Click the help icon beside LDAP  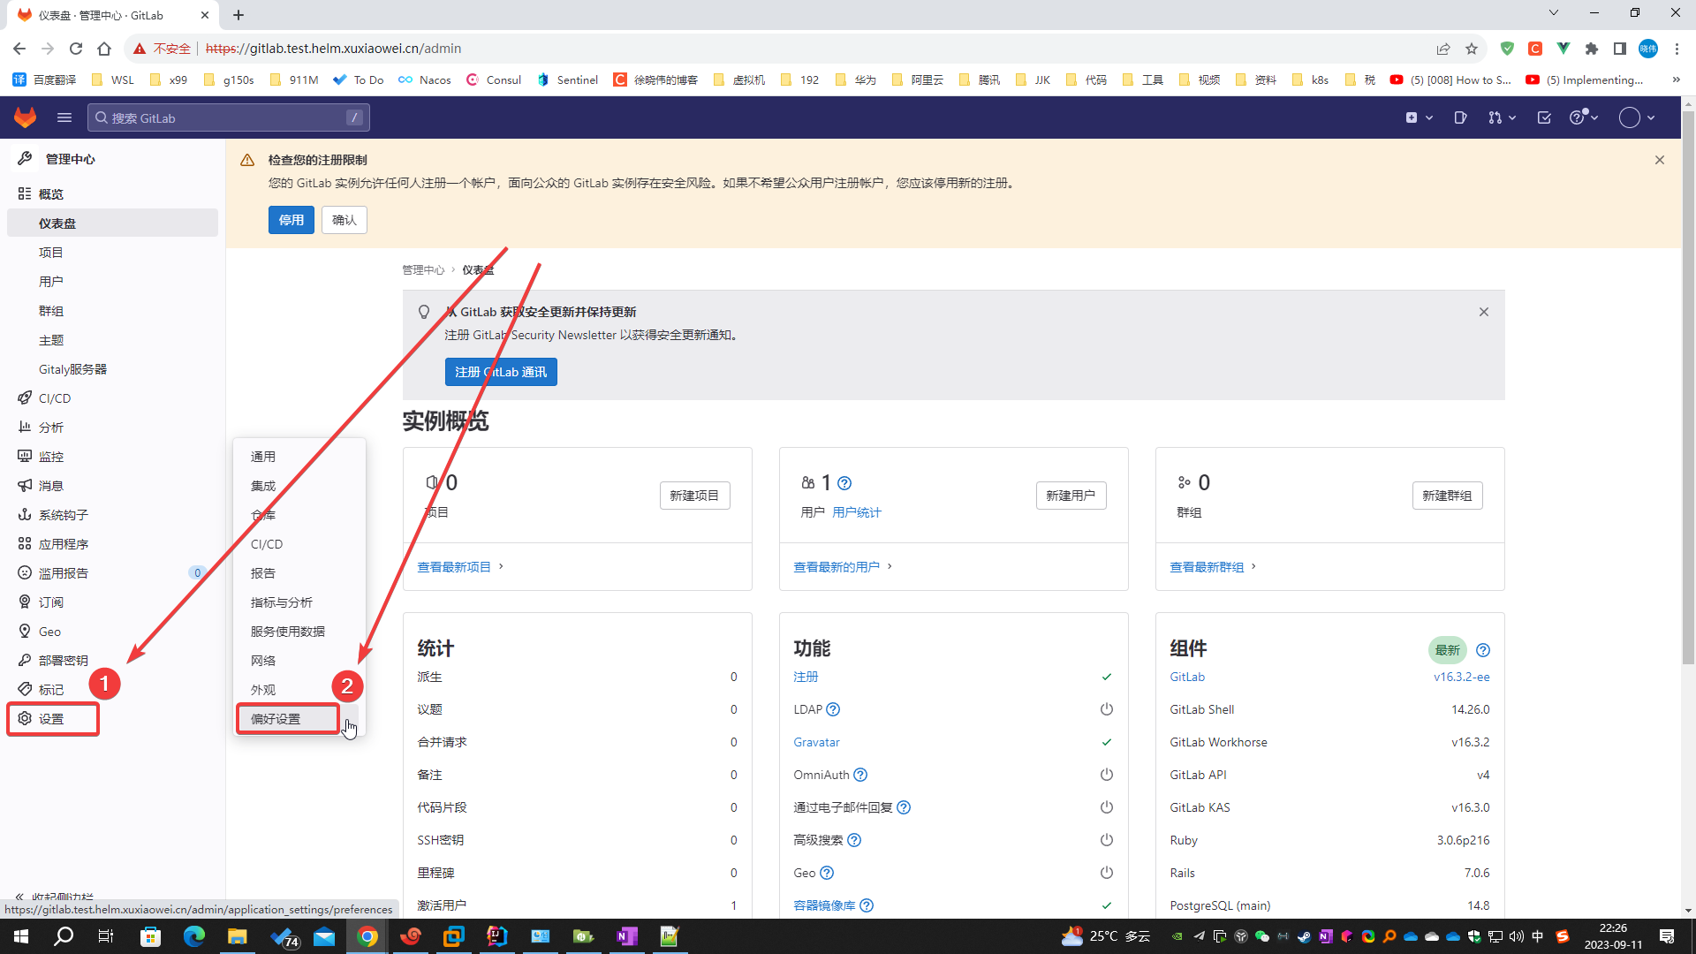[833, 709]
